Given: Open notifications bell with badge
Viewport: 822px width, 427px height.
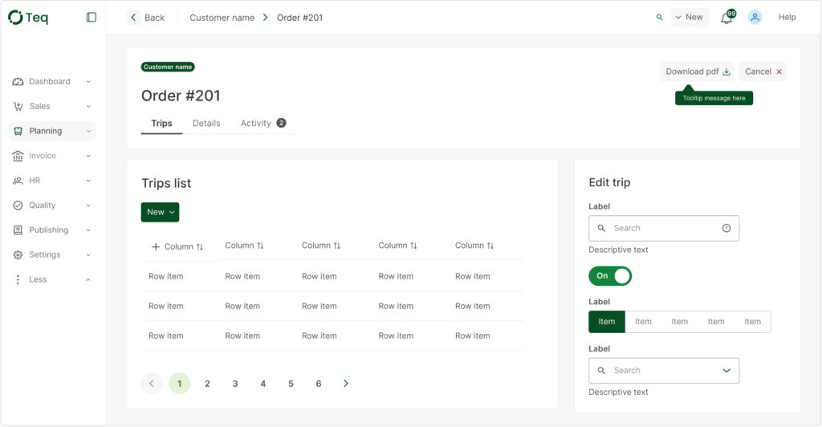Looking at the screenshot, I should (726, 18).
